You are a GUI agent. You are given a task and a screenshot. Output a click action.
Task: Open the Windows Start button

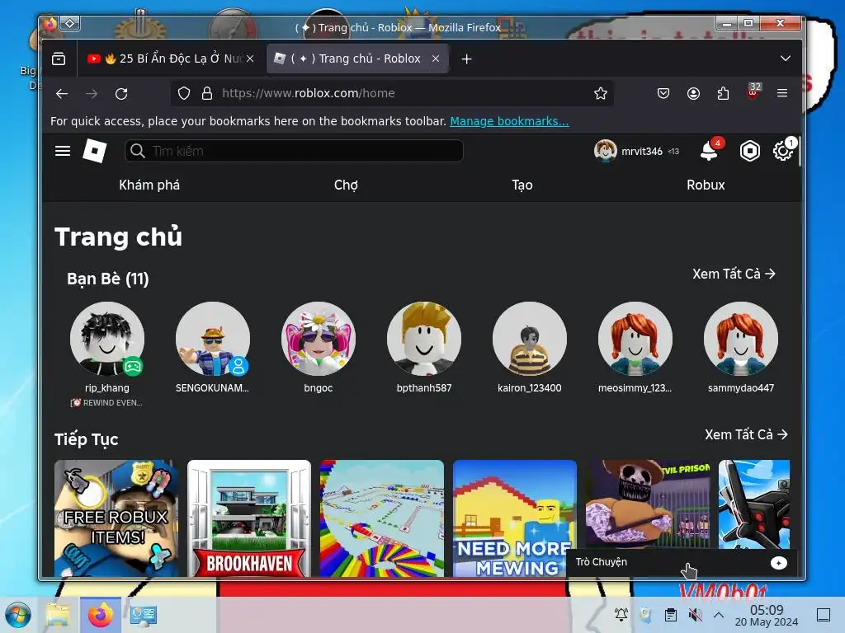point(18,615)
